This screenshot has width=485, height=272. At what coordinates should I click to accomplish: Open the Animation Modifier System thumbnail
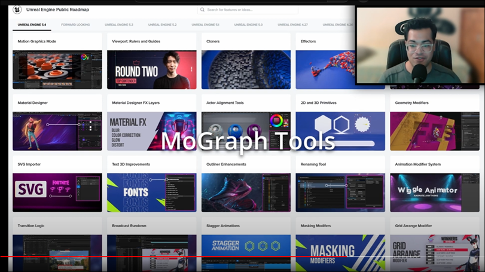(x=435, y=192)
